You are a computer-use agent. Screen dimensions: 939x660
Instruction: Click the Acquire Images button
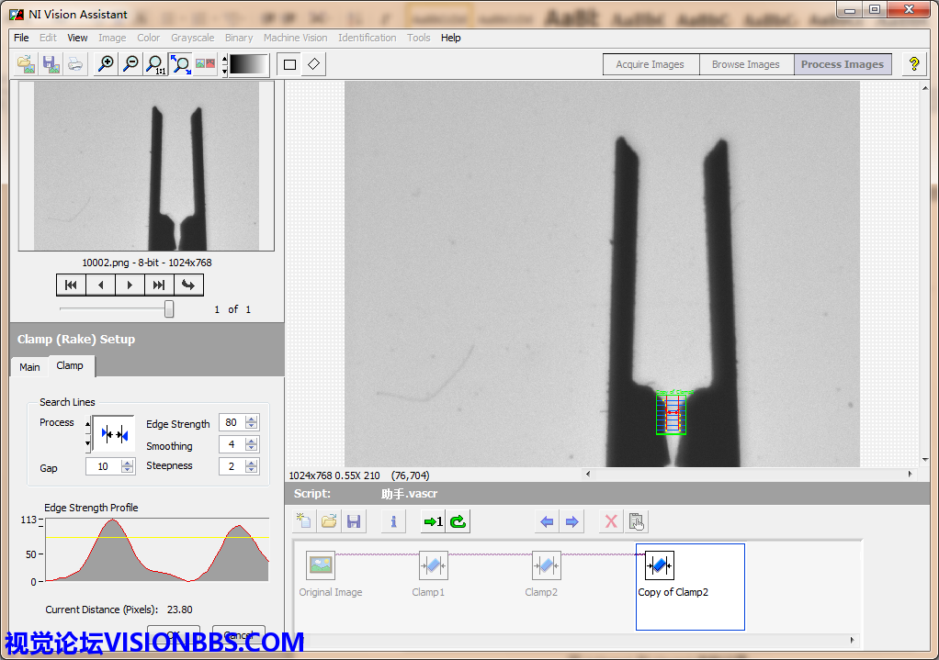tap(650, 64)
